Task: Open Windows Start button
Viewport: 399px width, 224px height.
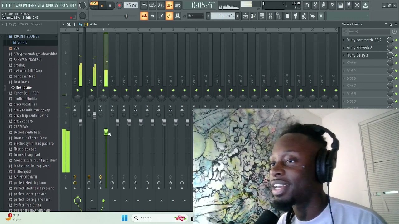Action: click(x=124, y=218)
